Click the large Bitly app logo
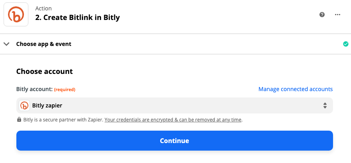Viewport: 351px width, 163px height. coord(16,15)
